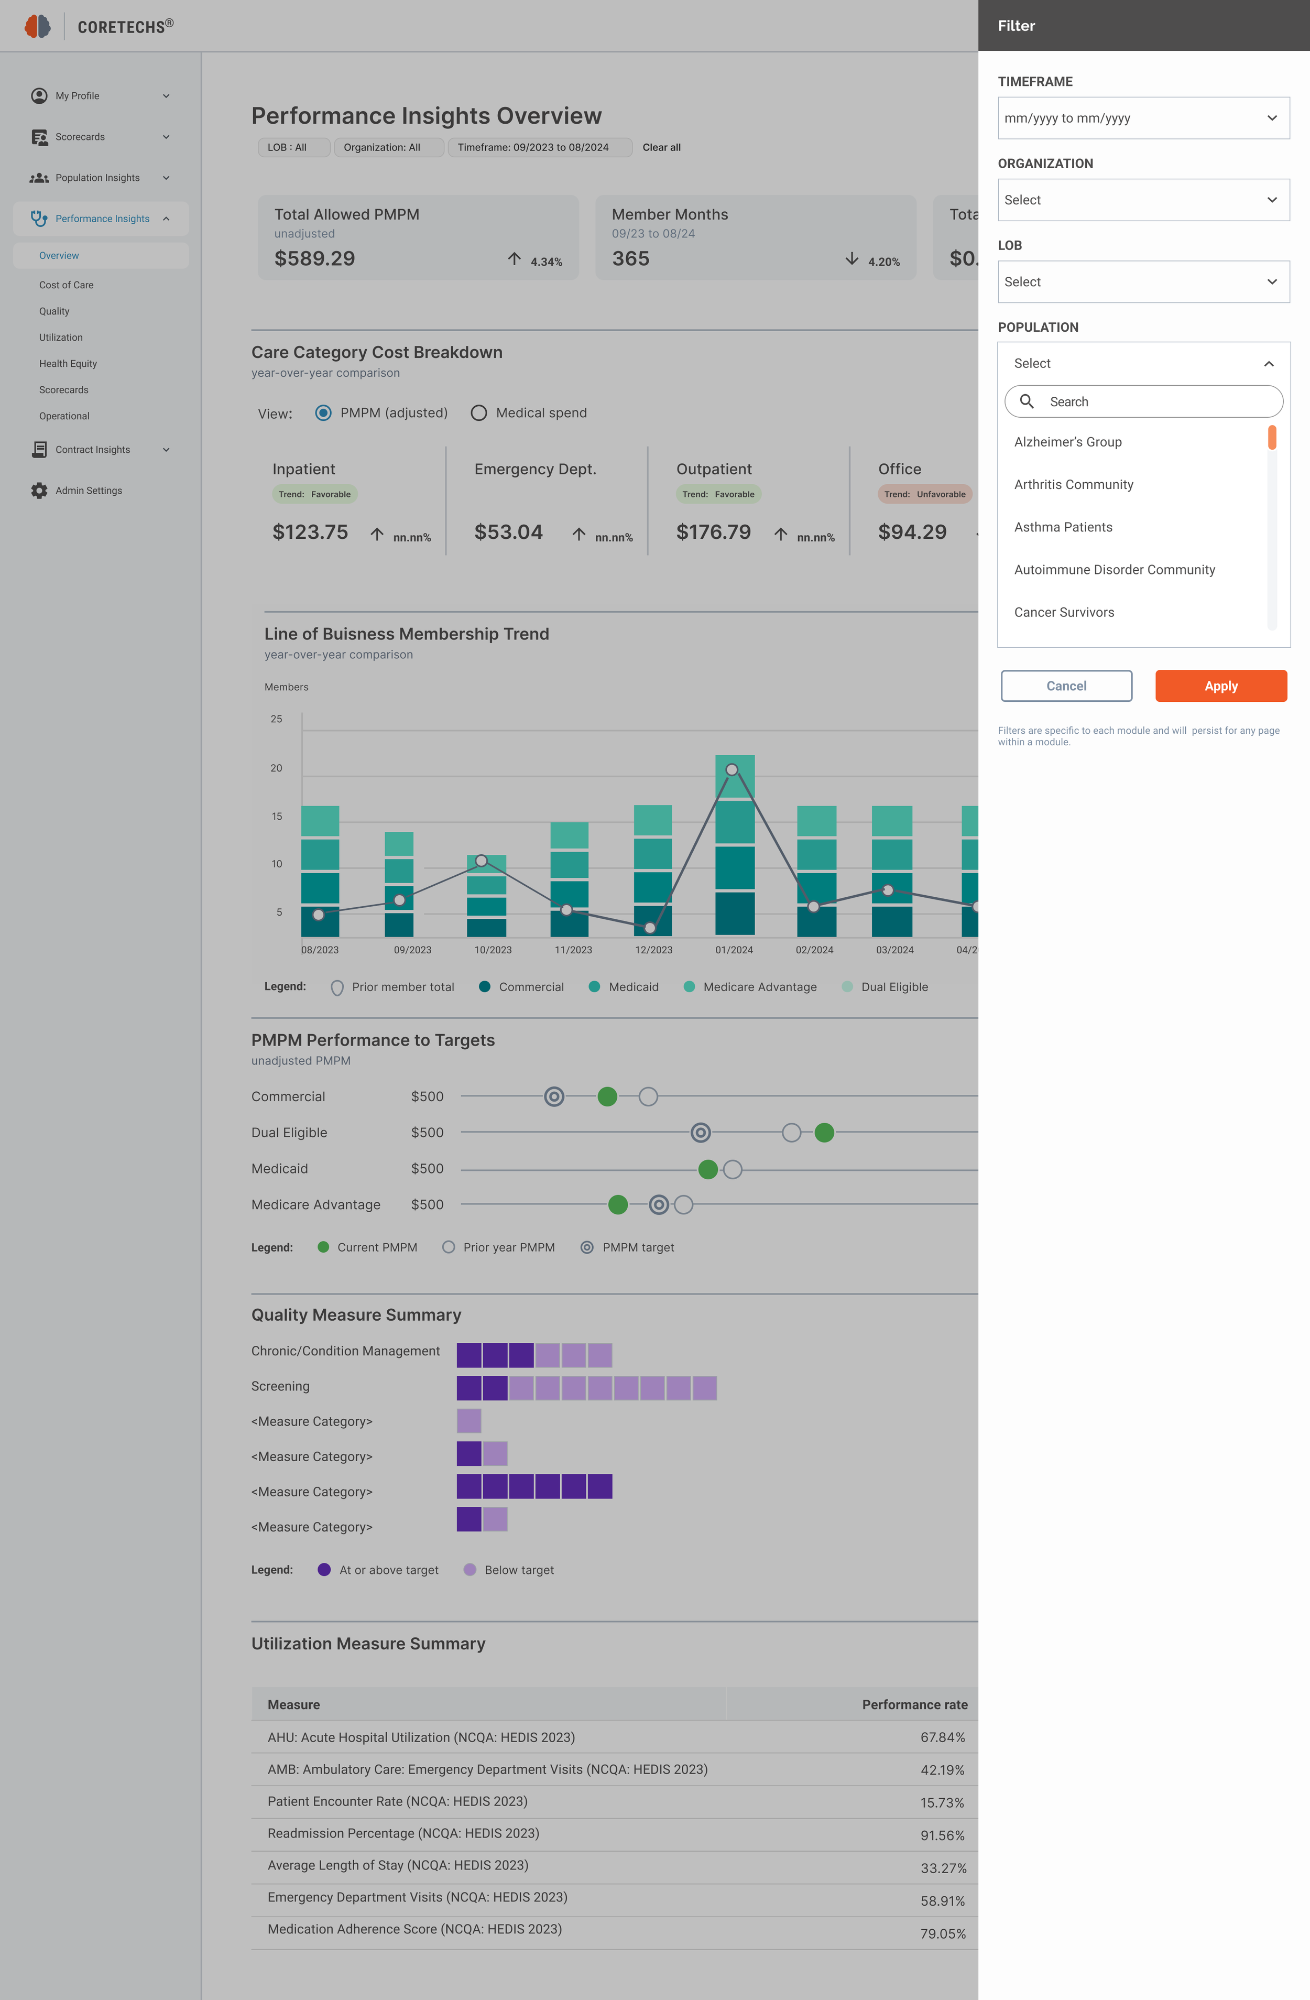Click the magnifier icon in population search
The height and width of the screenshot is (2000, 1310).
coord(1026,401)
